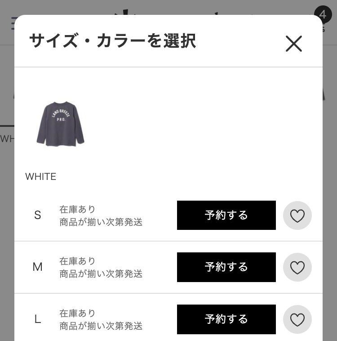
Task: Click the サイズ・カラーを選択 heading
Action: point(113,40)
